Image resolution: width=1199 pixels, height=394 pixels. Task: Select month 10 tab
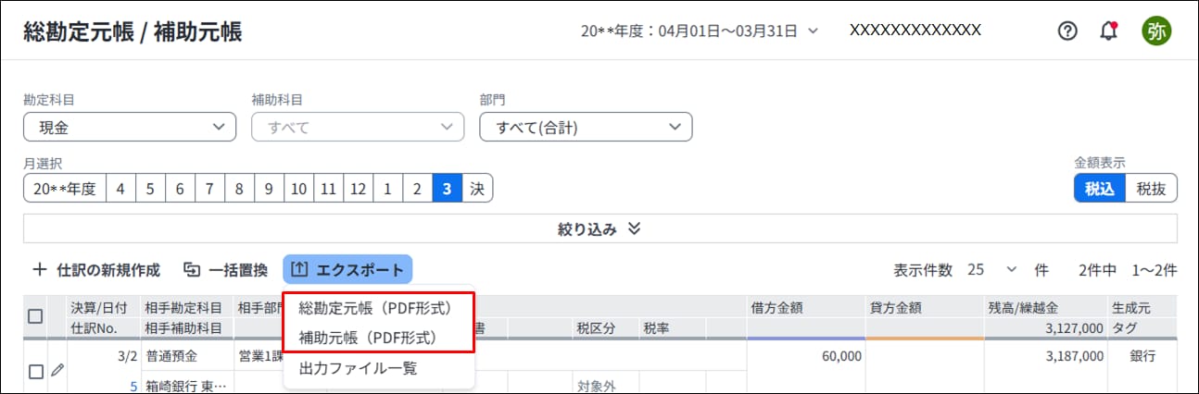[x=298, y=189]
